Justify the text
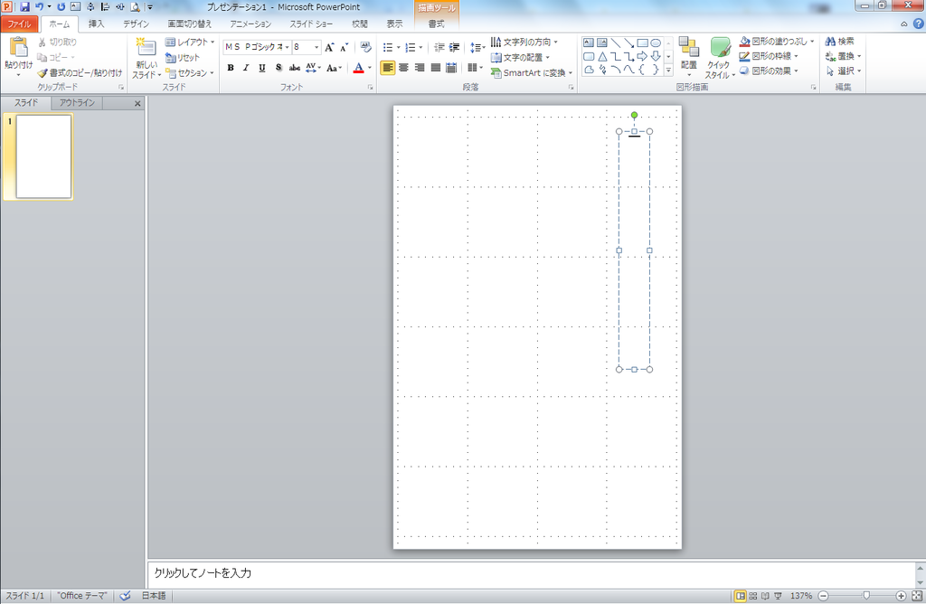The image size is (926, 604). [436, 68]
